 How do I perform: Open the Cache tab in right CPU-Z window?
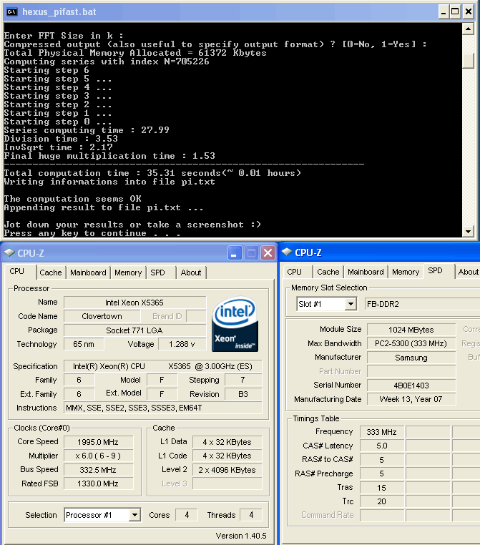tap(328, 272)
